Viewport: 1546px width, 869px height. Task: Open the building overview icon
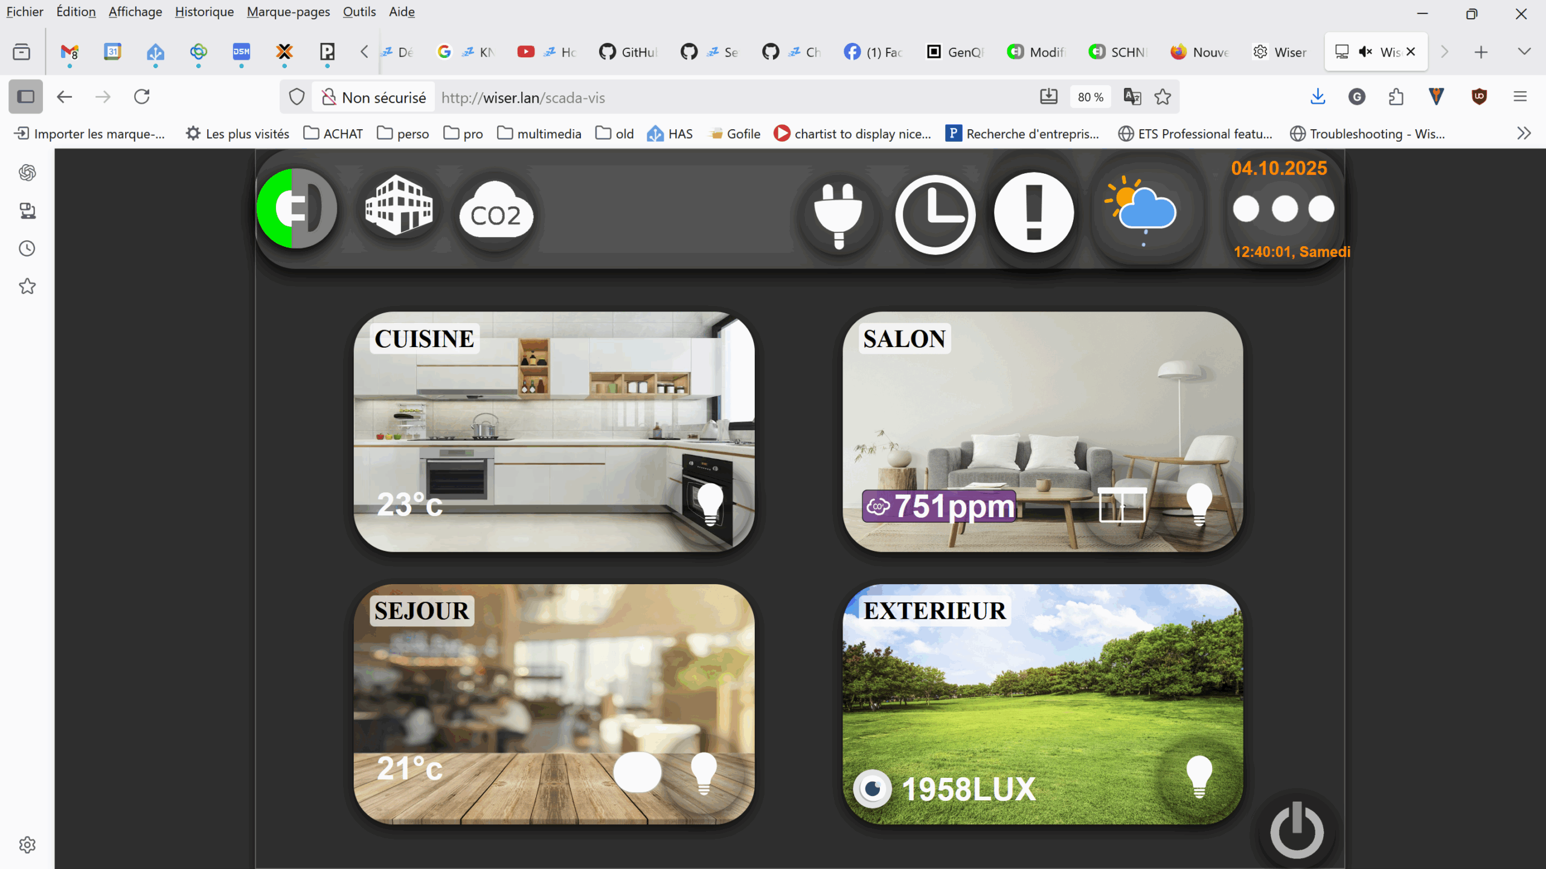tap(399, 206)
